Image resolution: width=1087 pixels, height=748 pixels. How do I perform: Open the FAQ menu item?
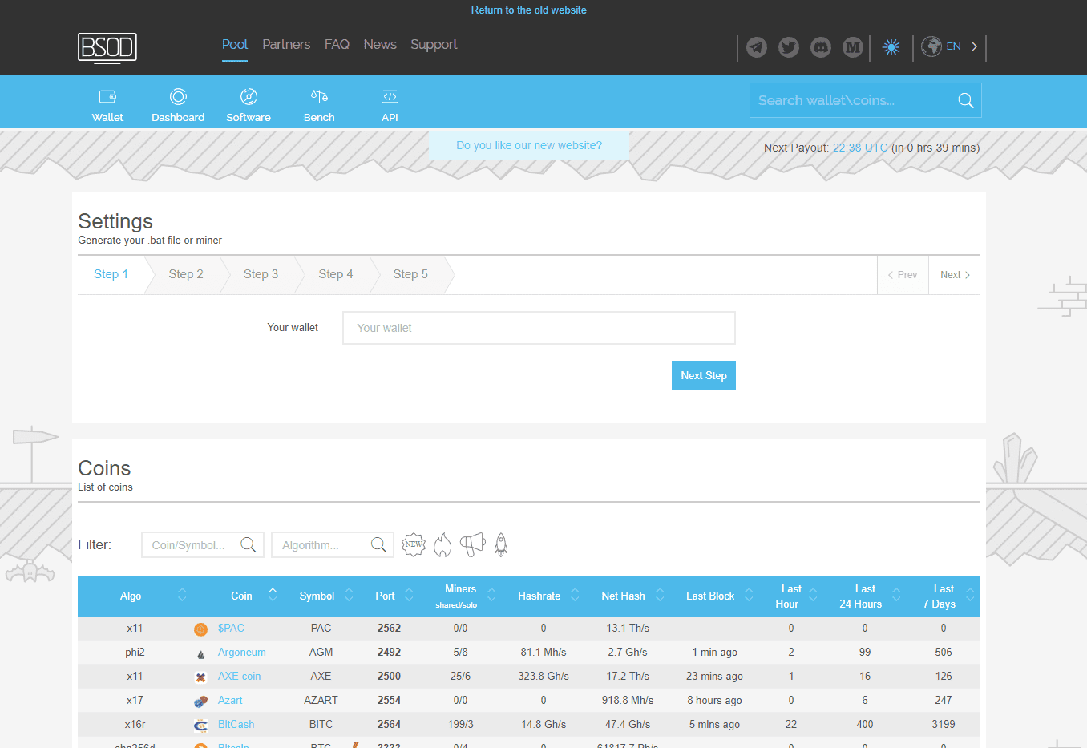pos(337,45)
